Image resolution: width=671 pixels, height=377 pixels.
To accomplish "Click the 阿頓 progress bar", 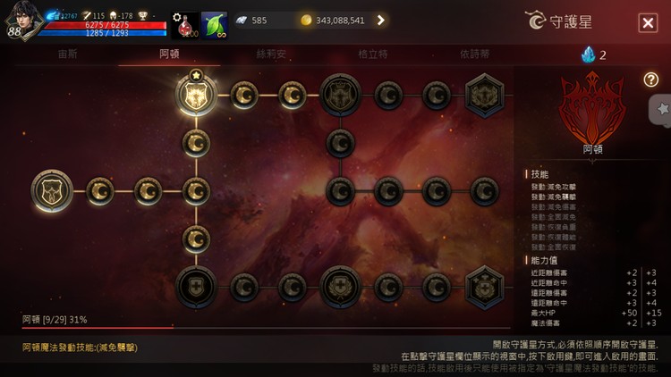I will pyautogui.click(x=267, y=328).
